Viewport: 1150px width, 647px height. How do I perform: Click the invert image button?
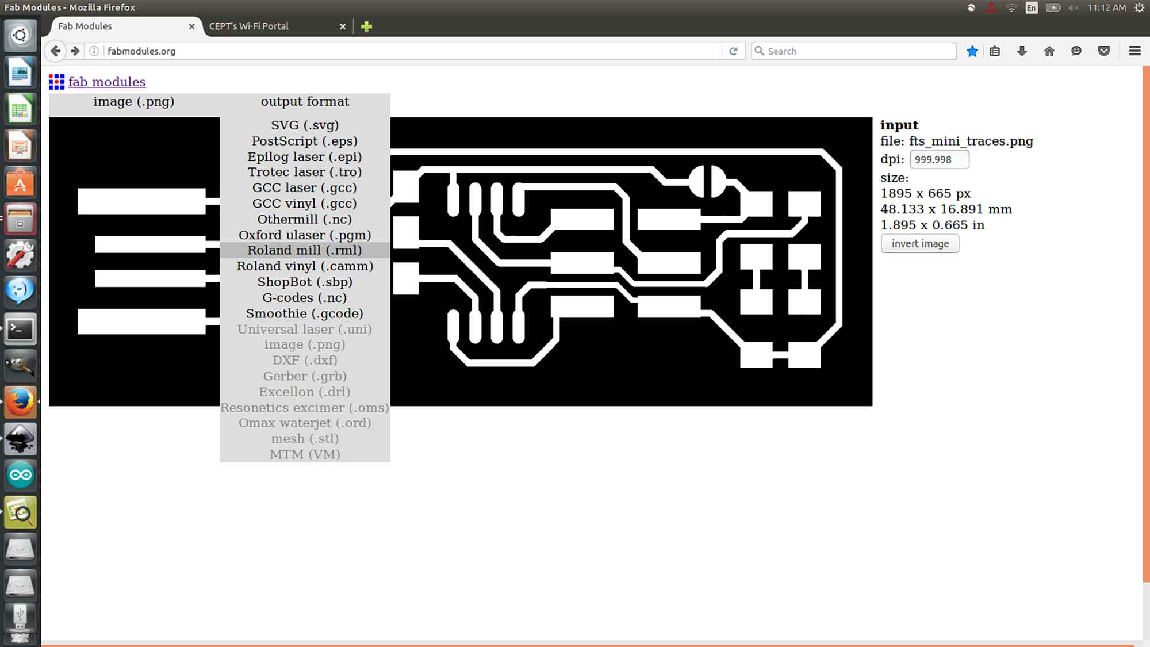tap(920, 243)
